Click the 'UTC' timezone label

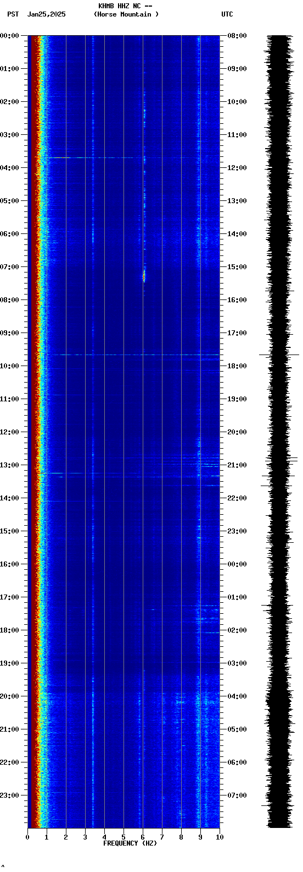coord(227,14)
